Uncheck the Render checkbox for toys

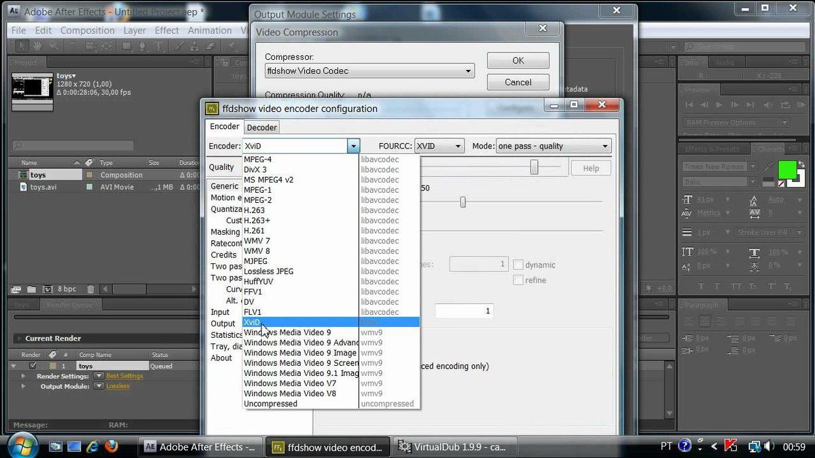click(x=33, y=365)
